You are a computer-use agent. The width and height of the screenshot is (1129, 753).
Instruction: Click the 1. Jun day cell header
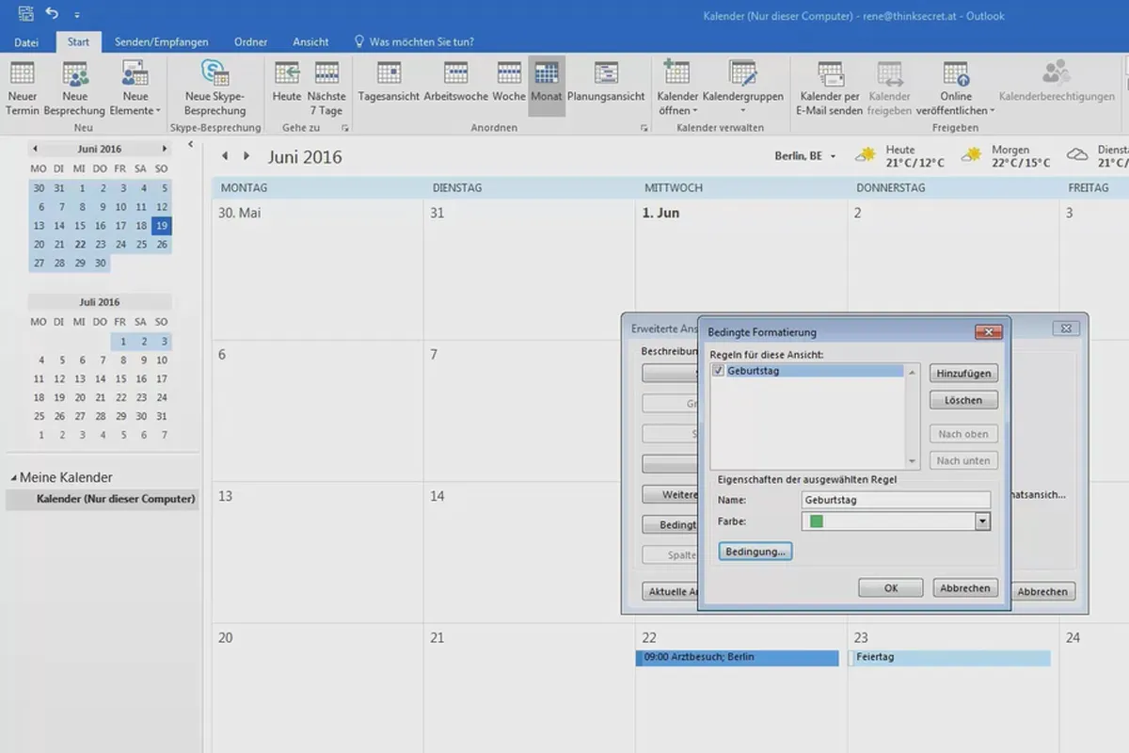[660, 214]
